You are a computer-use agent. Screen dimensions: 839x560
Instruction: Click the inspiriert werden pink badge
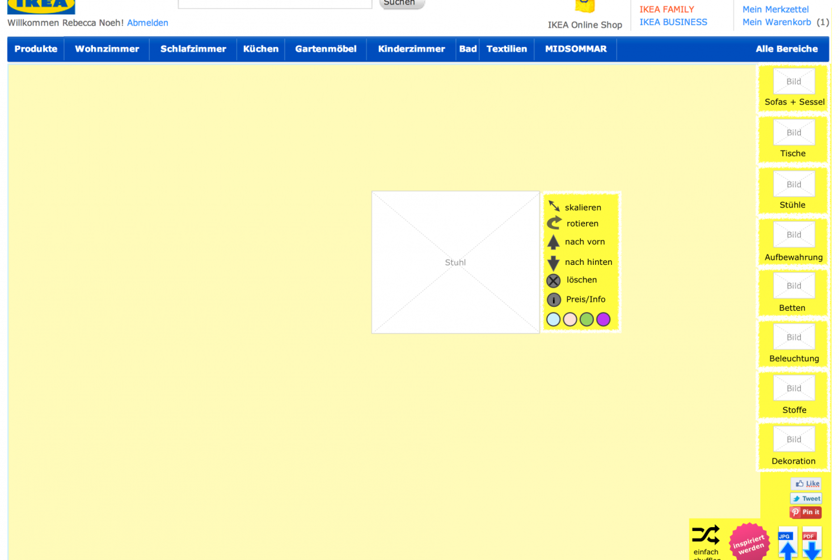pyautogui.click(x=749, y=541)
